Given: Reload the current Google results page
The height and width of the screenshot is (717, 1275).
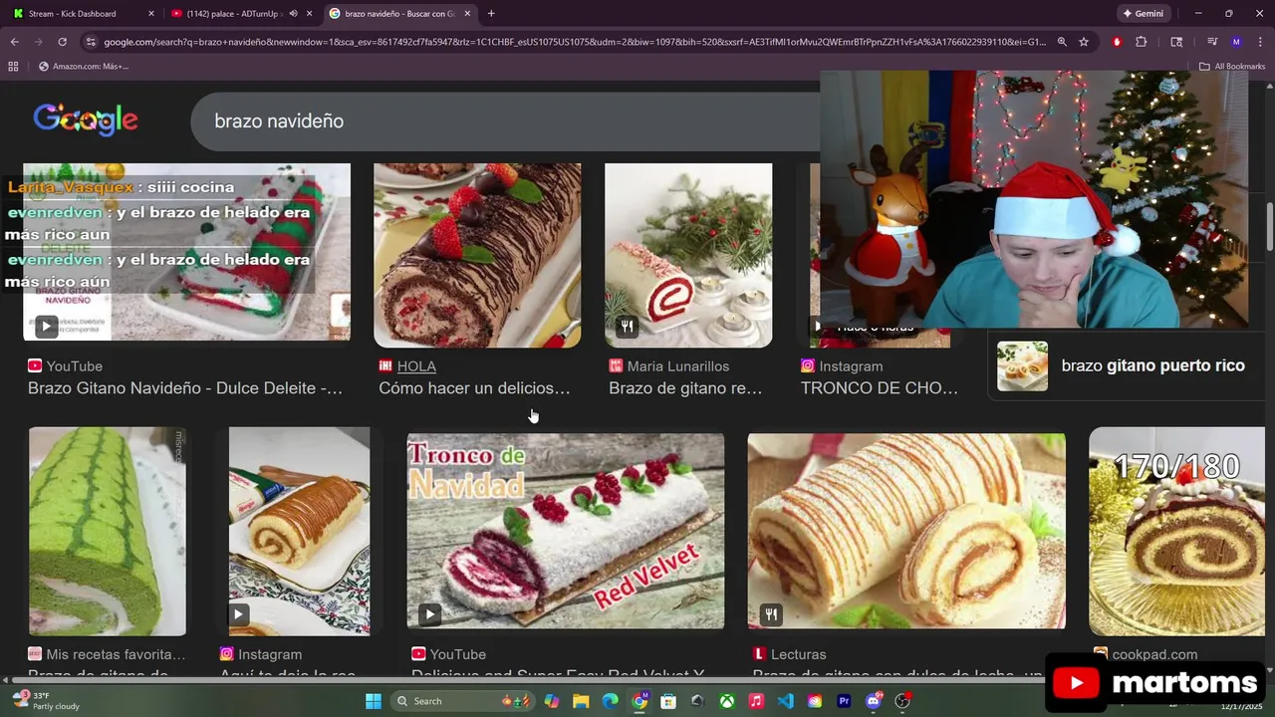Looking at the screenshot, I should pos(62,42).
